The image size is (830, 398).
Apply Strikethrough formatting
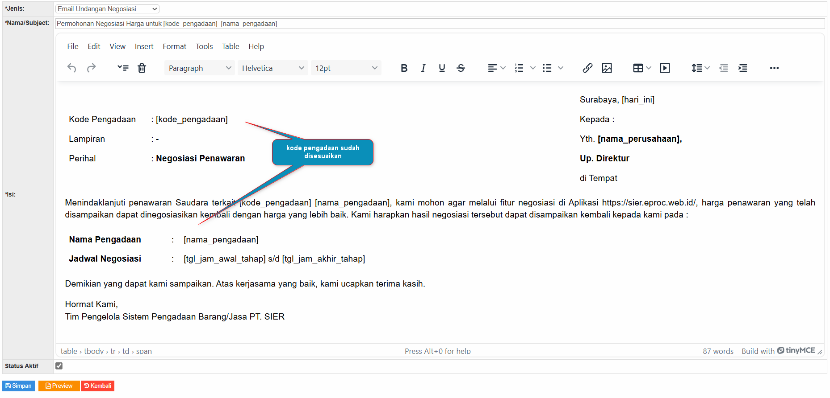(461, 68)
